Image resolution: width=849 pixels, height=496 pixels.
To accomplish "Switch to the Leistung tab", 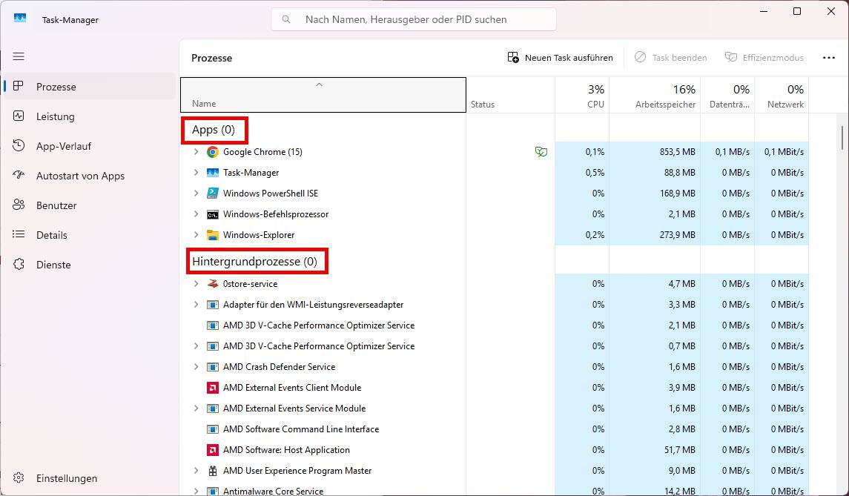I will coord(56,116).
